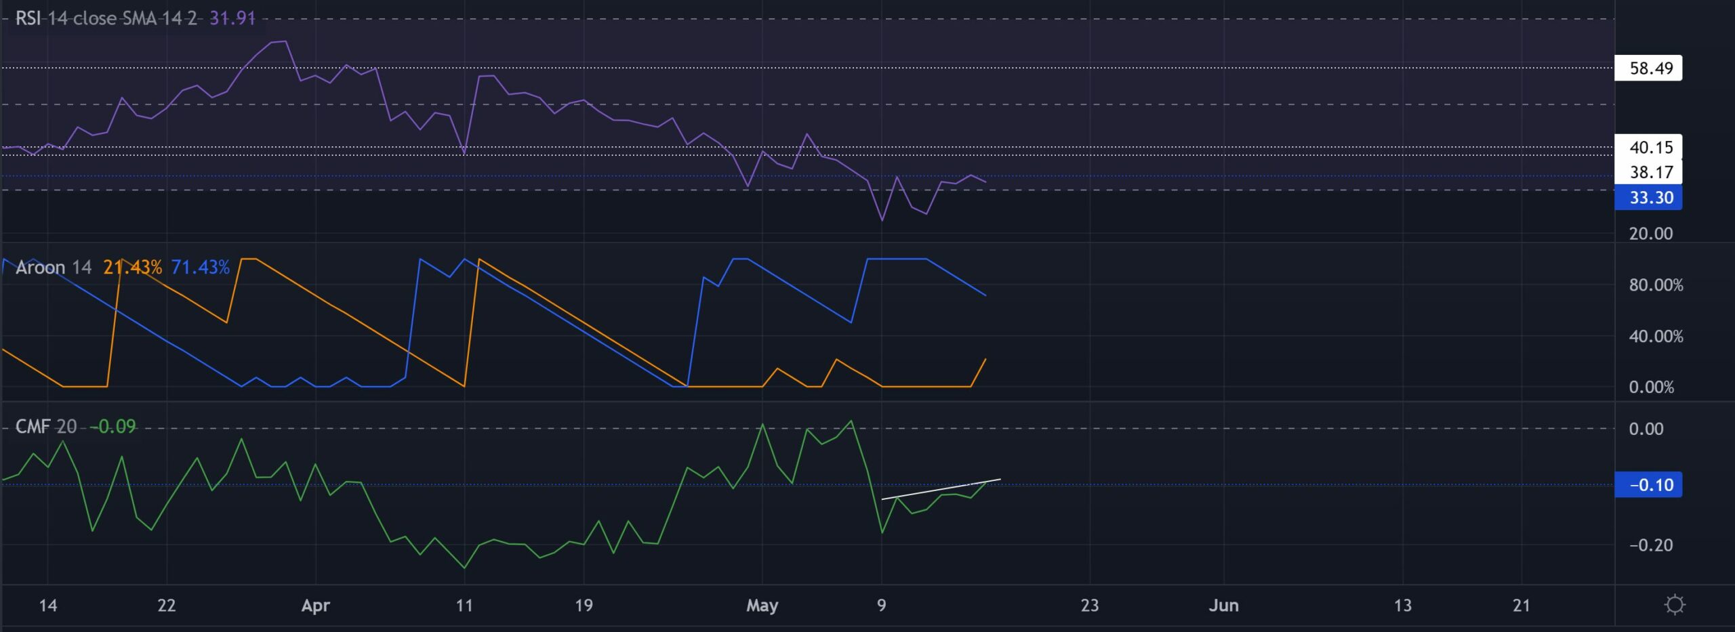Click the CMF 20 indicator legend

45,427
